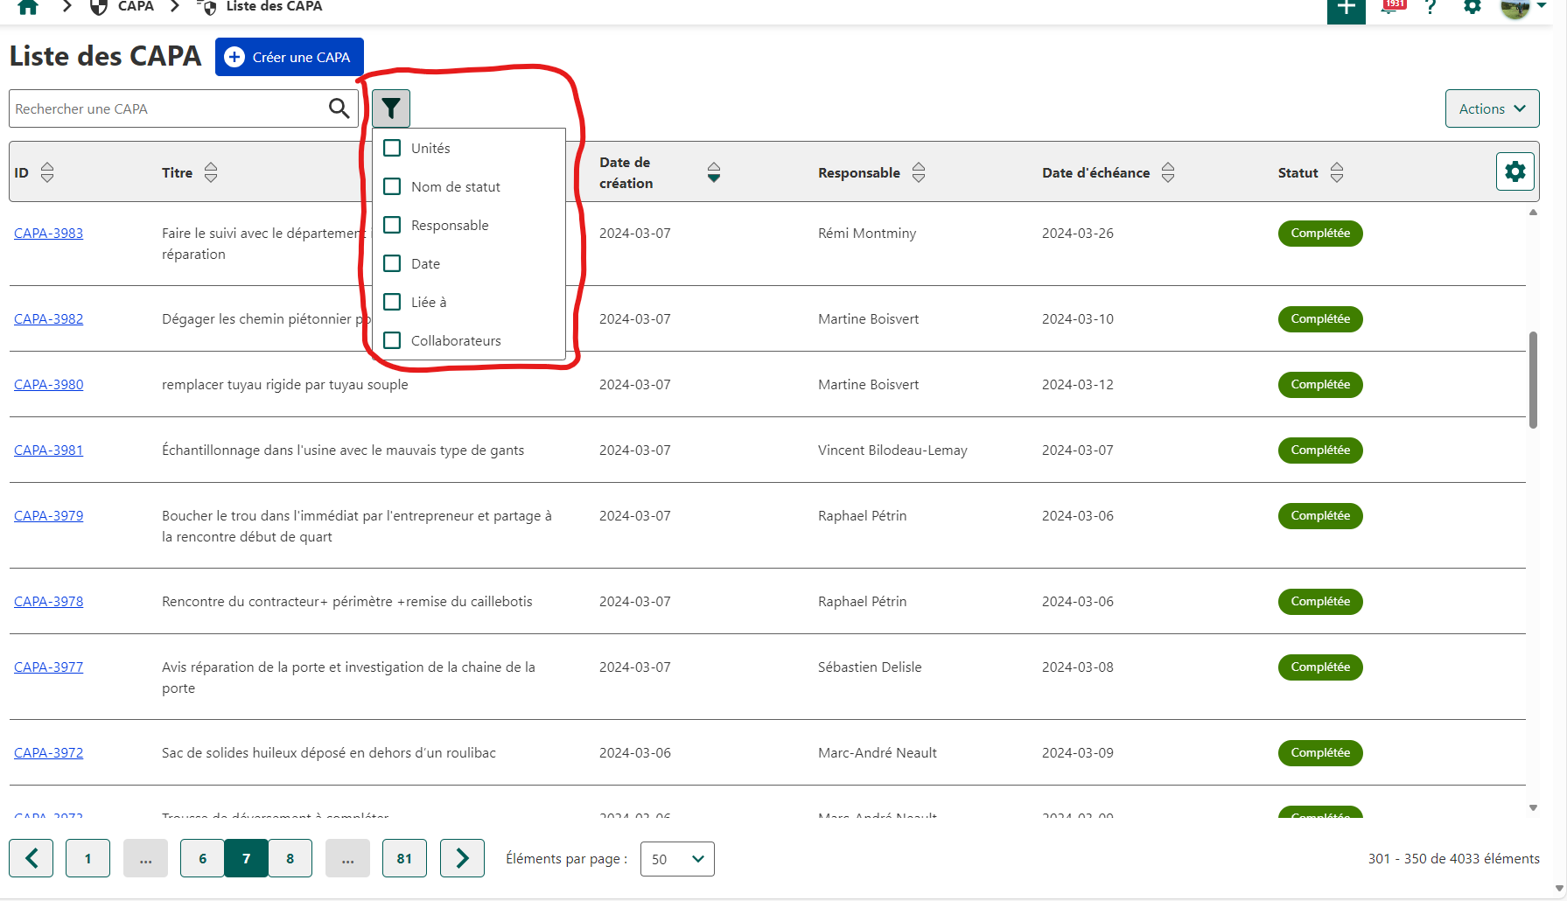The image size is (1567, 901).
Task: Click table scroll down arrow
Action: pyautogui.click(x=1533, y=808)
